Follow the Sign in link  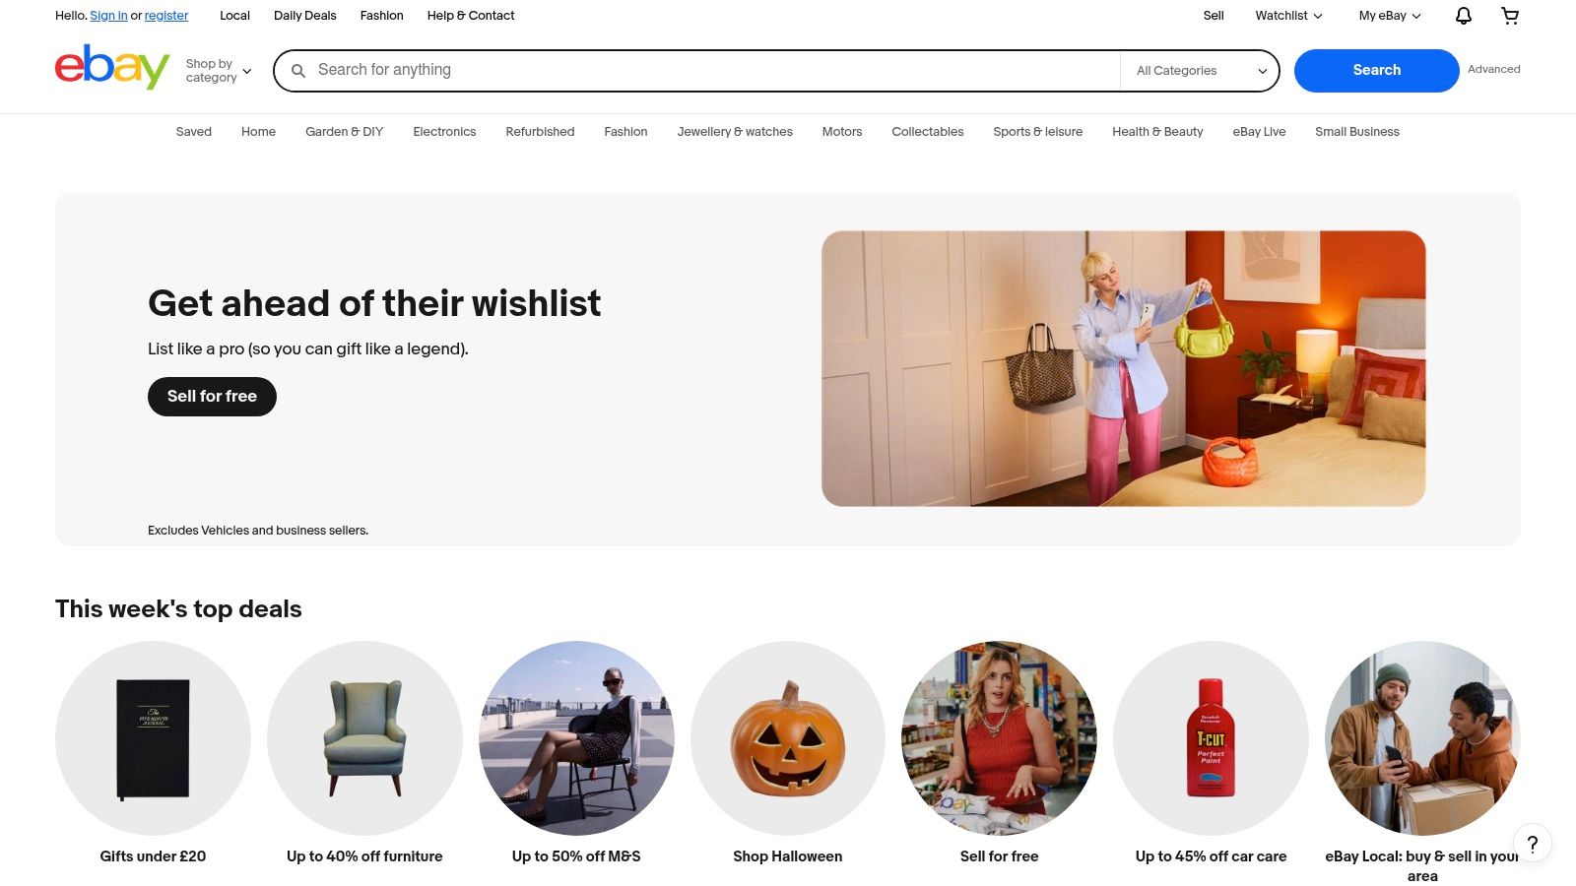(x=108, y=16)
